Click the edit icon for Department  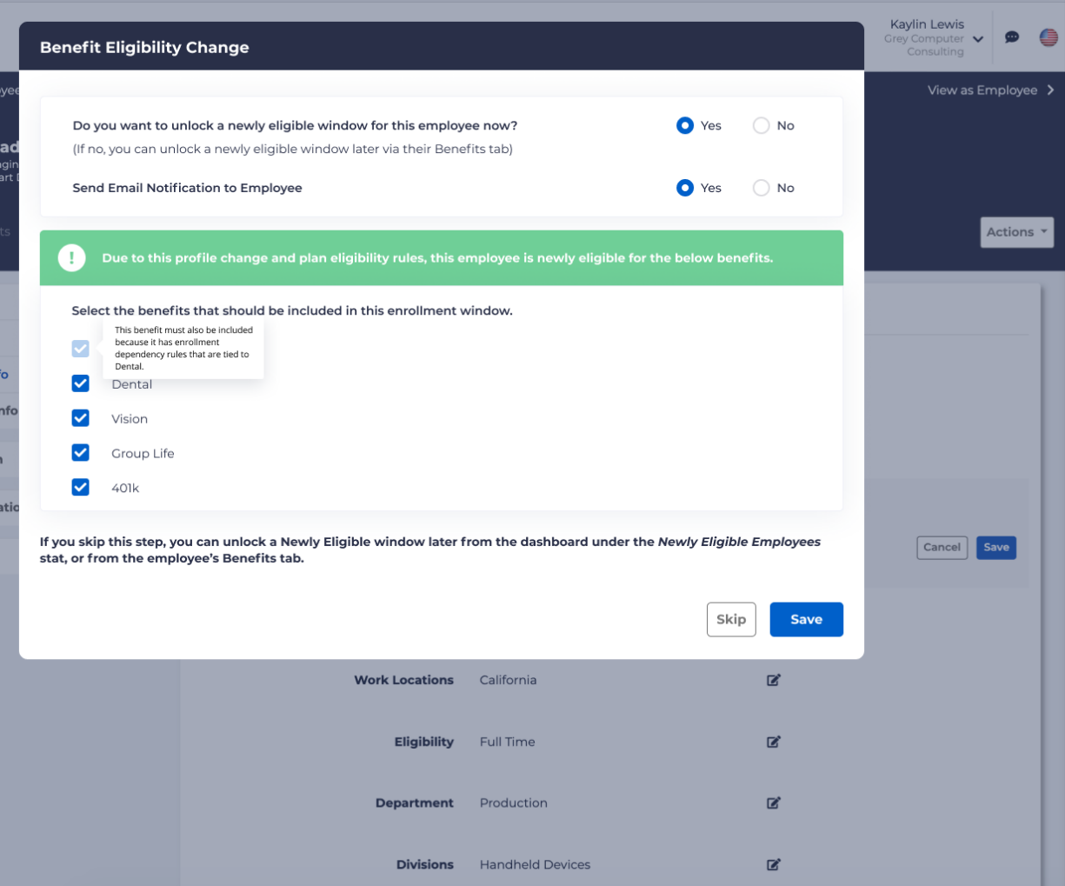coord(773,803)
